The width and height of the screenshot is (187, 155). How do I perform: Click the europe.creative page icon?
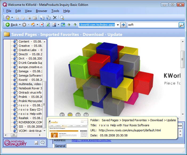15,67
